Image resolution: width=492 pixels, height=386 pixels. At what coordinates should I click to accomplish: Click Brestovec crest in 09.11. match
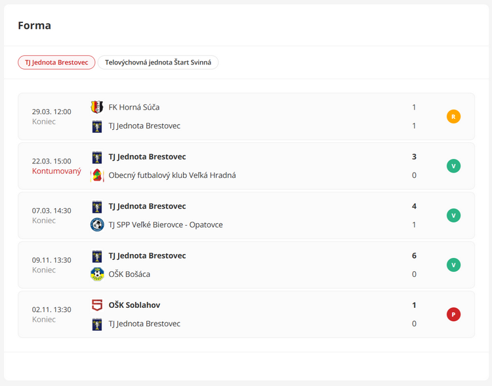pos(97,255)
